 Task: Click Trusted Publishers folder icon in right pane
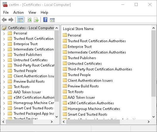[65, 58]
